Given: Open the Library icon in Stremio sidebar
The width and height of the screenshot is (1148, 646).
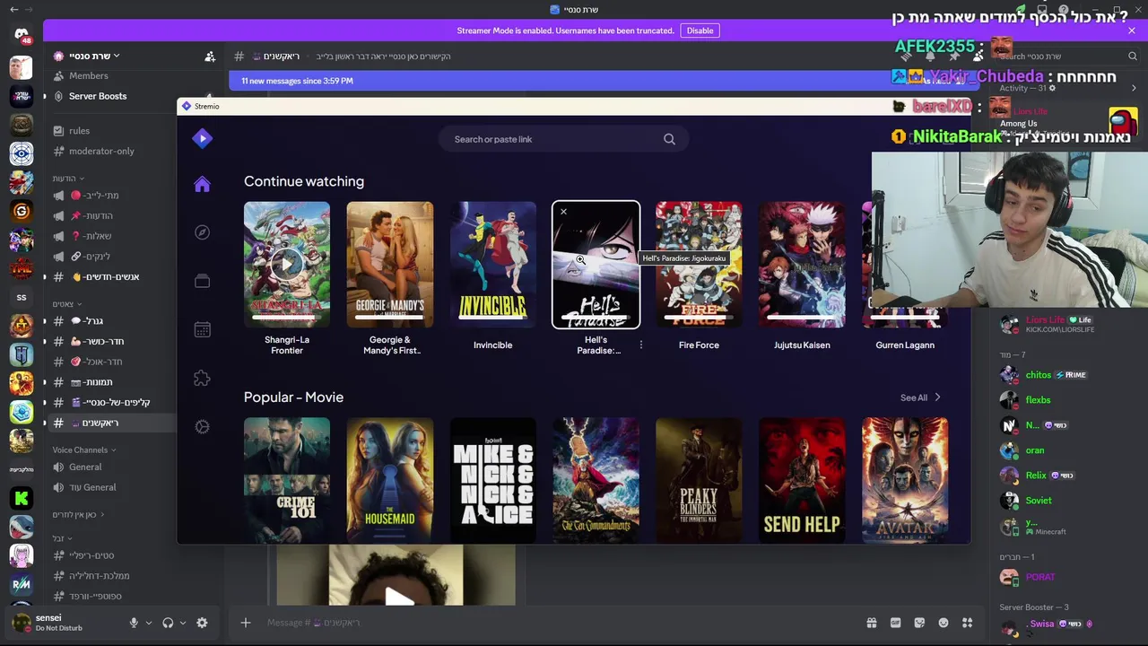Looking at the screenshot, I should pyautogui.click(x=202, y=281).
